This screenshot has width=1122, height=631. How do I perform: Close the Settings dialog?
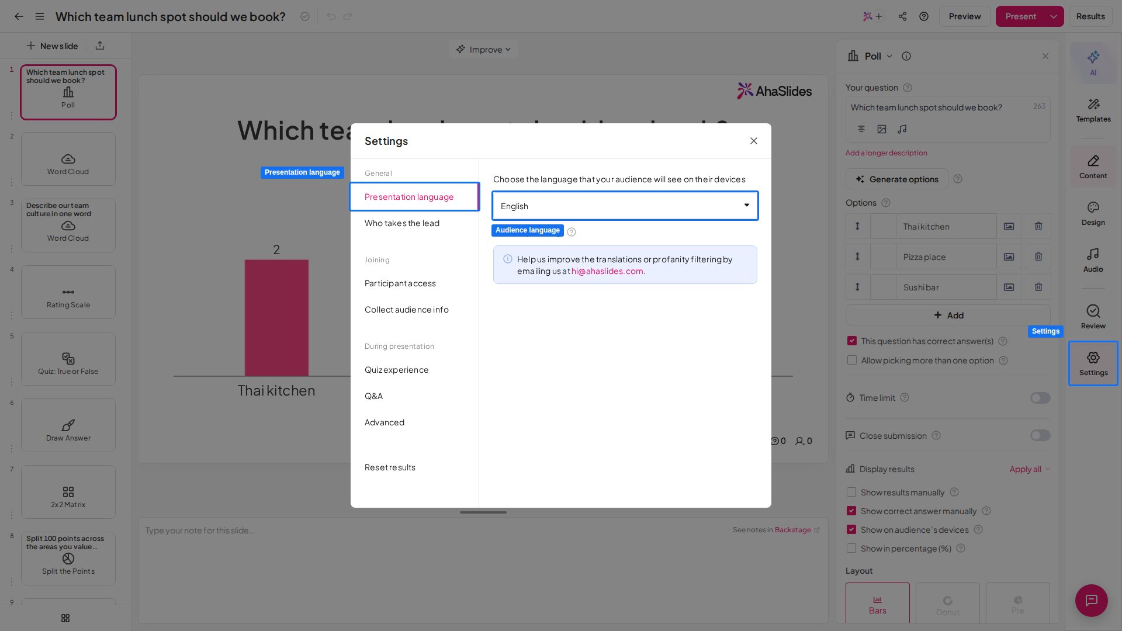(753, 141)
